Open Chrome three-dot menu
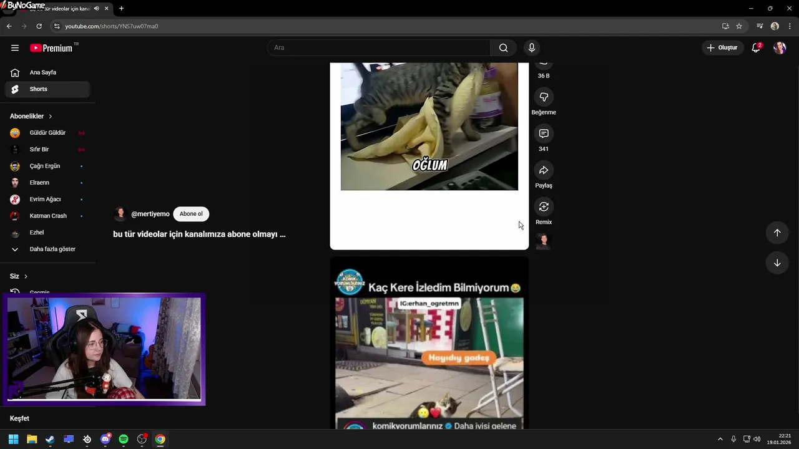 tap(790, 26)
